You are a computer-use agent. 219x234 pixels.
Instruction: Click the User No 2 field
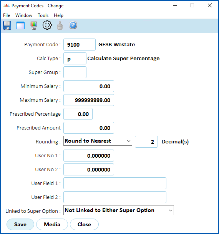coord(89,169)
